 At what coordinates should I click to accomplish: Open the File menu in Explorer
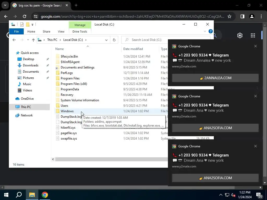(x=16, y=32)
